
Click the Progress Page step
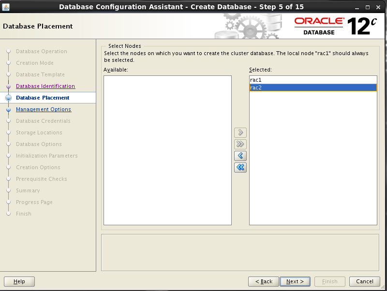pyautogui.click(x=34, y=202)
